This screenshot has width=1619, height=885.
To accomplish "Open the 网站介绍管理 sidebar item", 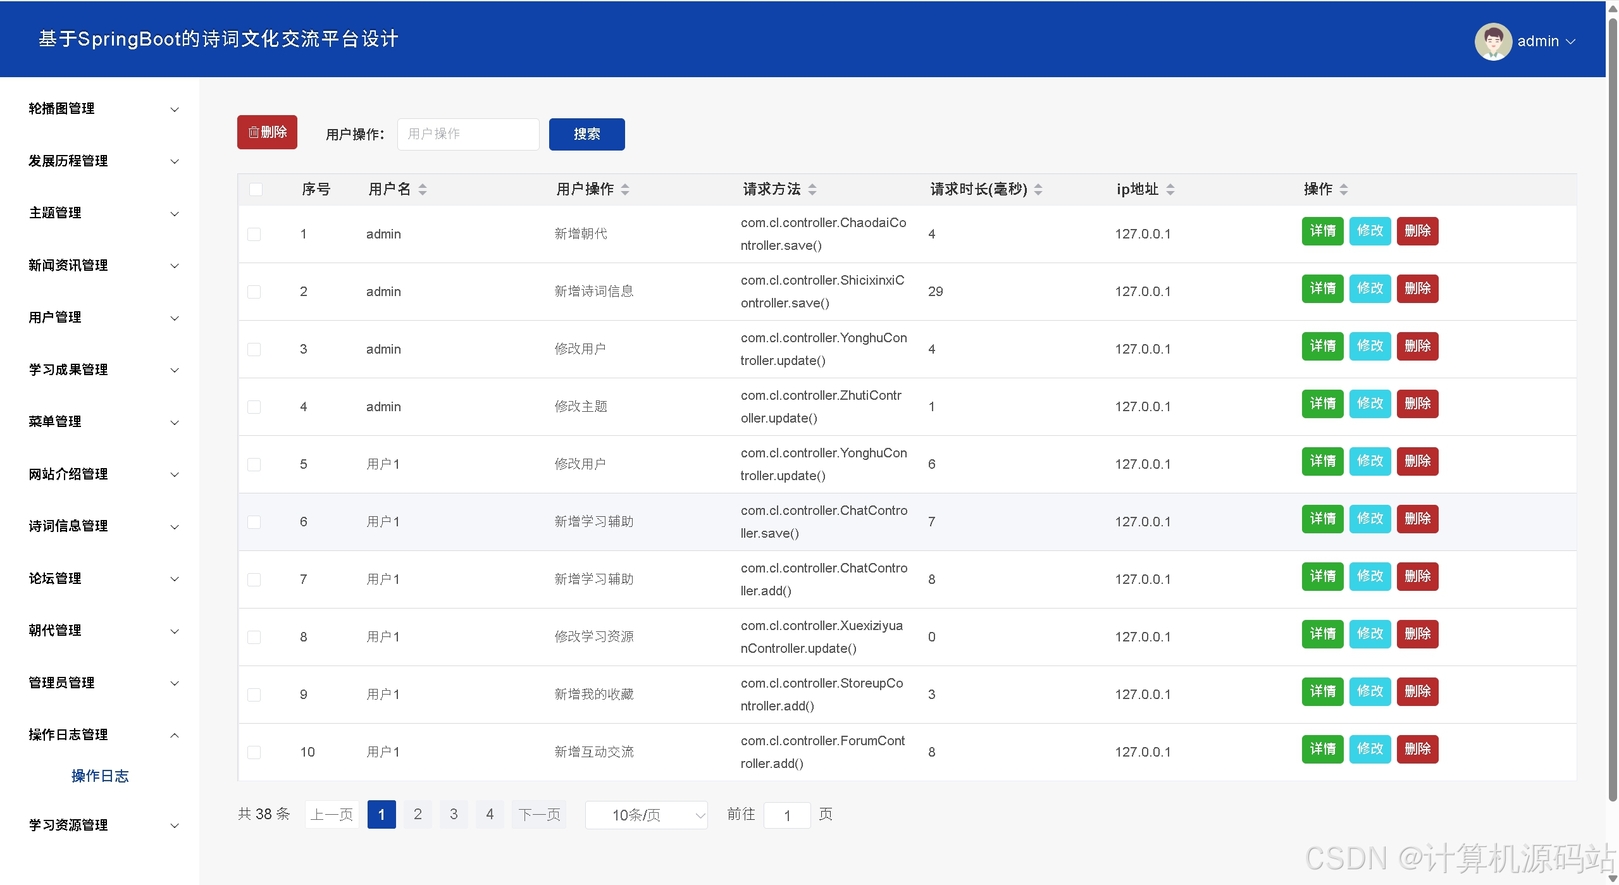I will [100, 474].
